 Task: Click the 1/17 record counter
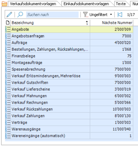[x=131, y=15]
